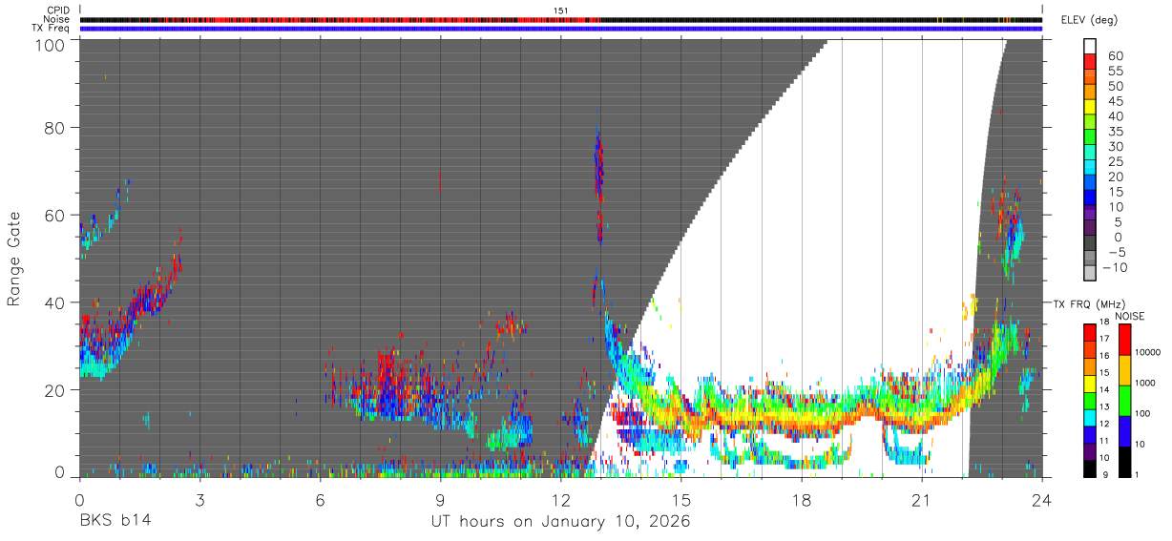Click the 45 label on ELEV scale
This screenshot has height=541, width=1172.
tap(1115, 101)
